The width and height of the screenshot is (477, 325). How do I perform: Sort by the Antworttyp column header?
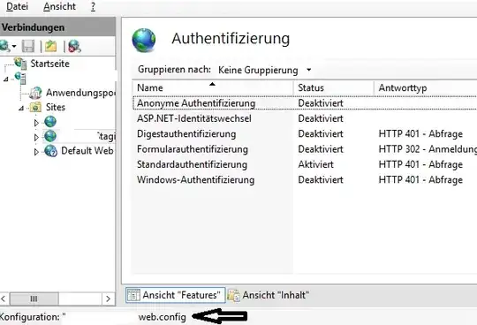425,87
